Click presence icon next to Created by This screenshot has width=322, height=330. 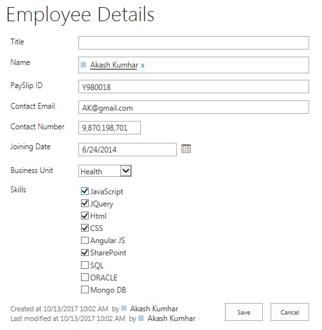click(x=124, y=308)
